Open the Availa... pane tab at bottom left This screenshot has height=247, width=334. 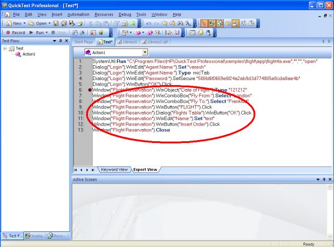point(35,236)
